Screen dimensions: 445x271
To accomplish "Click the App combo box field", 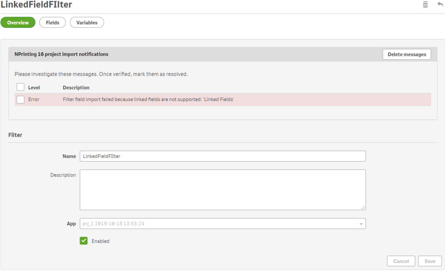I will 223,224.
